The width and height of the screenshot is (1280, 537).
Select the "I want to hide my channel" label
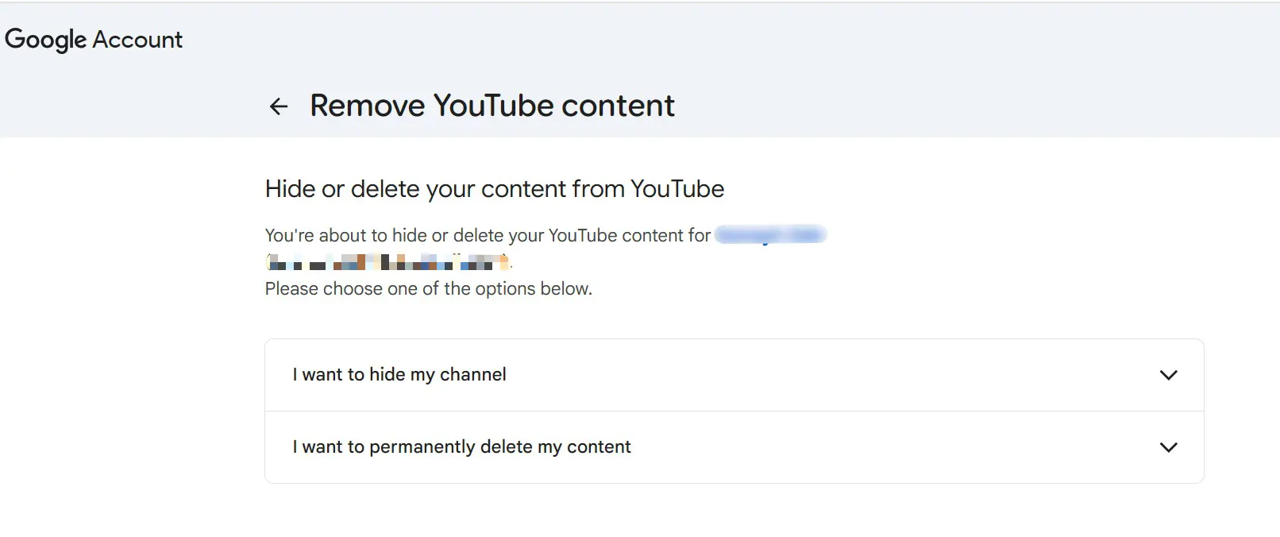[x=399, y=375]
